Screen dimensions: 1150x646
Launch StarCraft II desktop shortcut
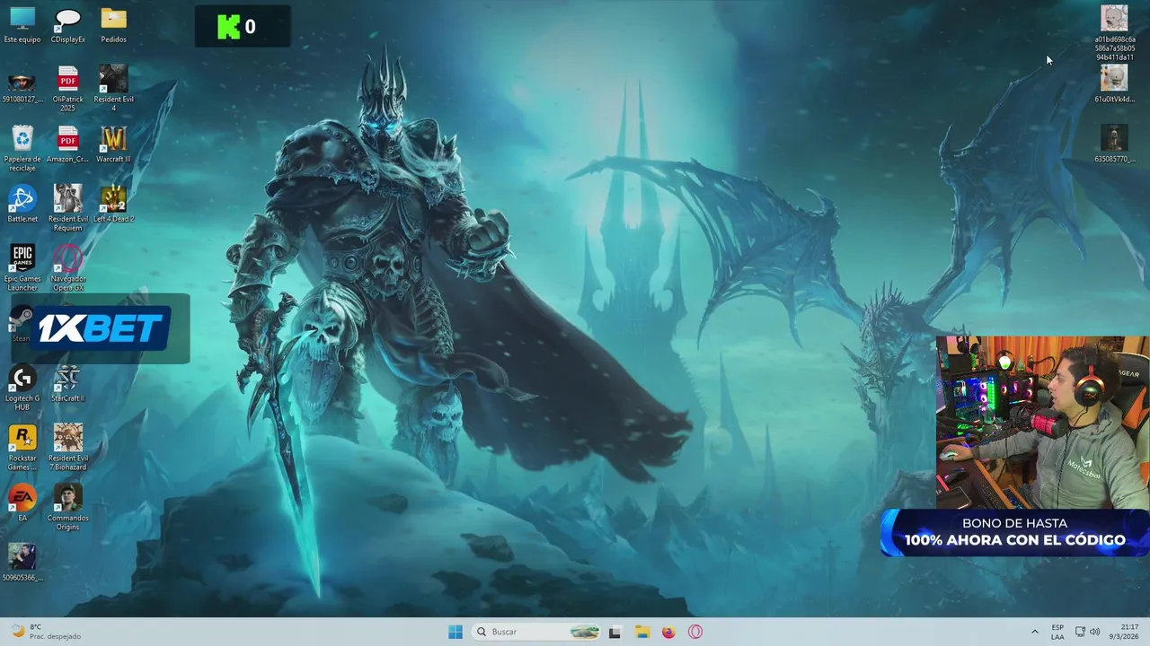click(68, 384)
